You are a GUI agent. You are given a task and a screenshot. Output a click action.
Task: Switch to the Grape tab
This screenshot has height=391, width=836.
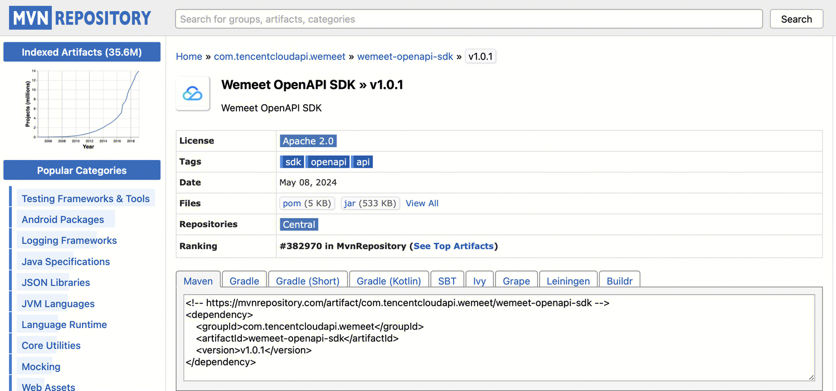[x=516, y=281]
